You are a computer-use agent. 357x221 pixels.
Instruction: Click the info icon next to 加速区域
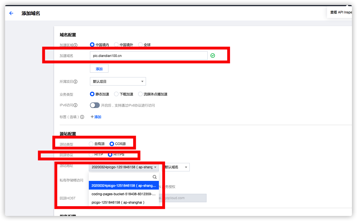tap(75, 45)
